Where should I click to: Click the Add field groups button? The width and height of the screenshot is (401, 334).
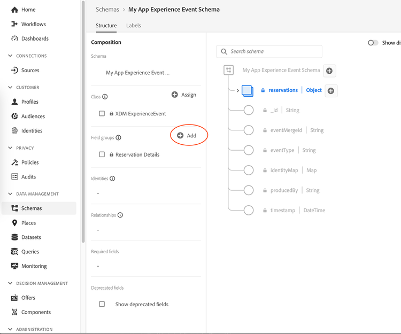click(187, 136)
